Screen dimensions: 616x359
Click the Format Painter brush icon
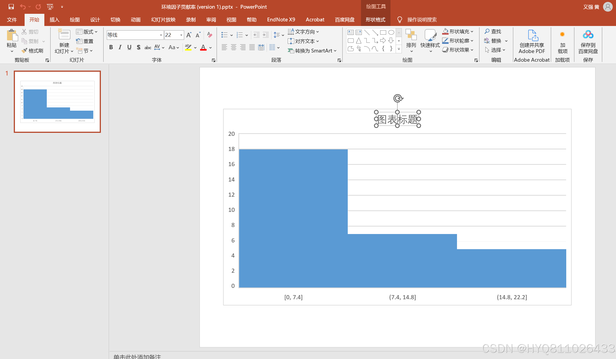coord(25,51)
